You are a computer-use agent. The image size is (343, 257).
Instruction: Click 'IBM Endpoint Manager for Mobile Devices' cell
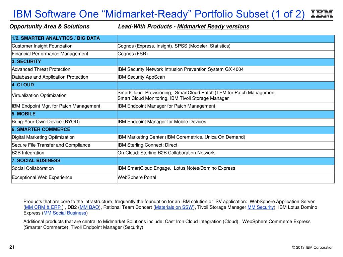point(226,122)
